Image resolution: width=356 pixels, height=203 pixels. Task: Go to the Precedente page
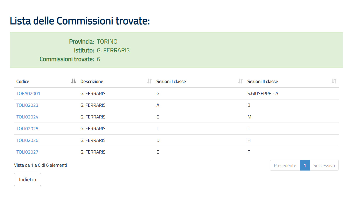point(284,165)
